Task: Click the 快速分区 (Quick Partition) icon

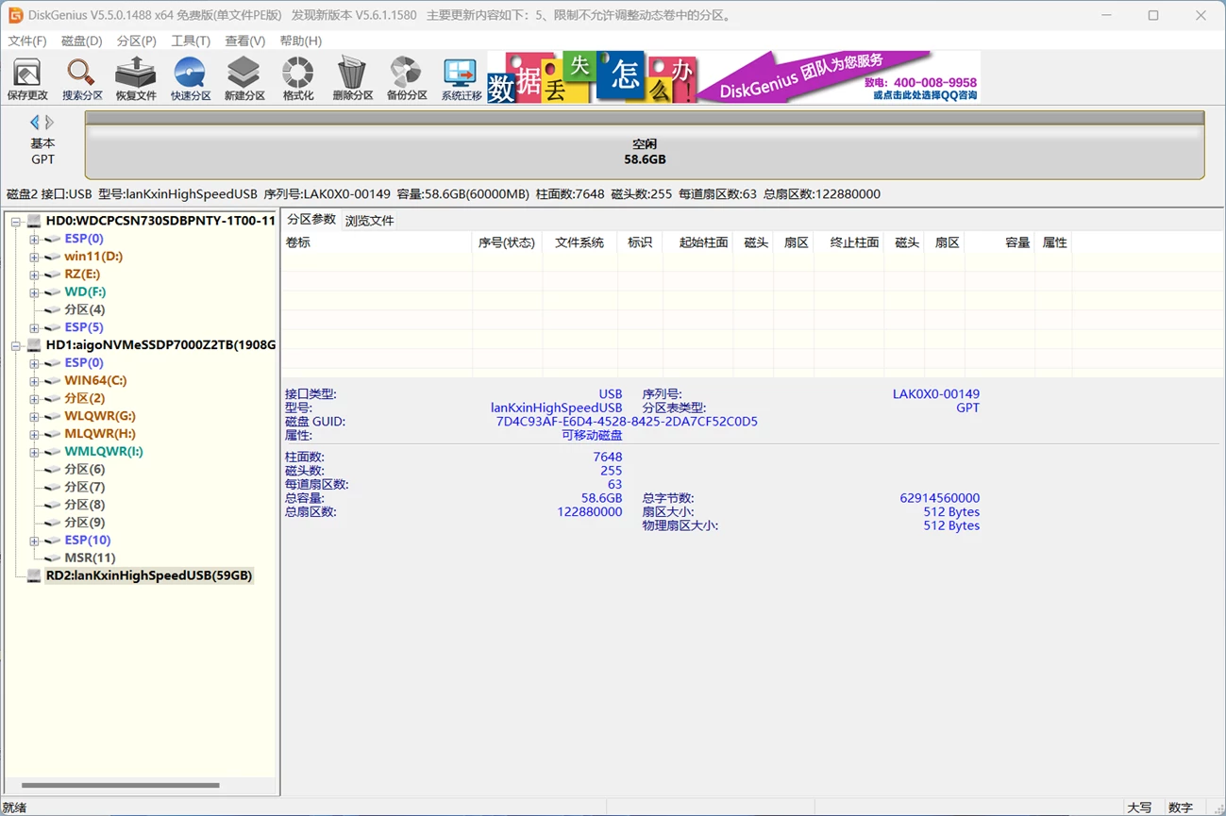Action: 190,78
